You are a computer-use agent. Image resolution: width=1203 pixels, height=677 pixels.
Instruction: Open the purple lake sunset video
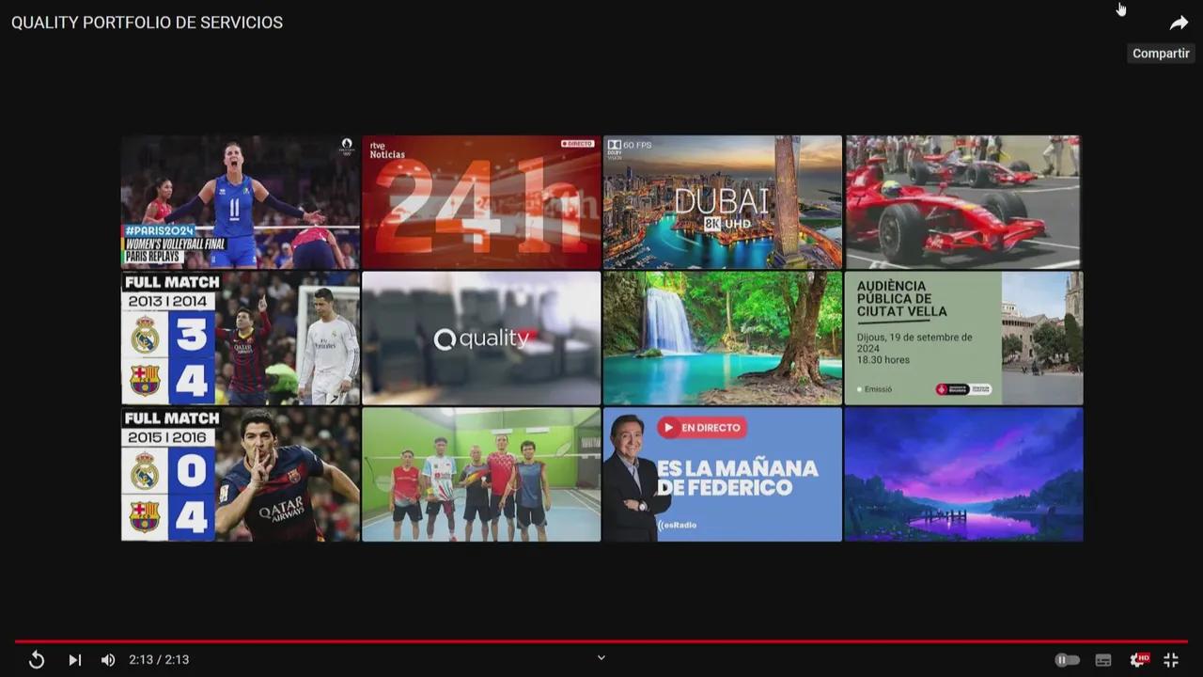coord(963,475)
